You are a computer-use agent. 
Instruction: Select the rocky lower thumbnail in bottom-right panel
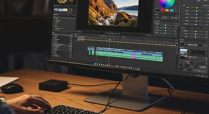183,57
